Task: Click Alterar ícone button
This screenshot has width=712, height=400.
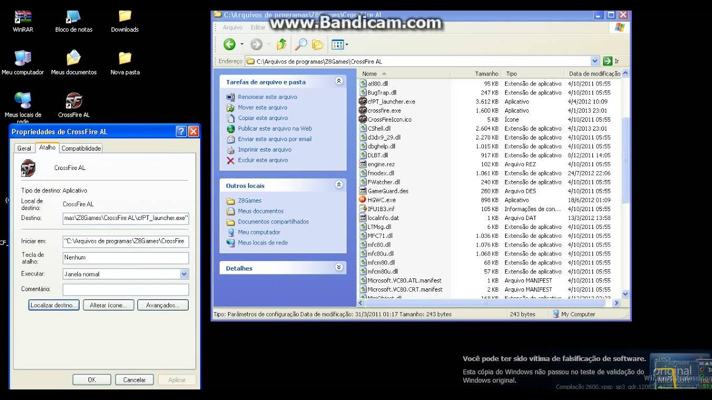Action: (x=108, y=305)
